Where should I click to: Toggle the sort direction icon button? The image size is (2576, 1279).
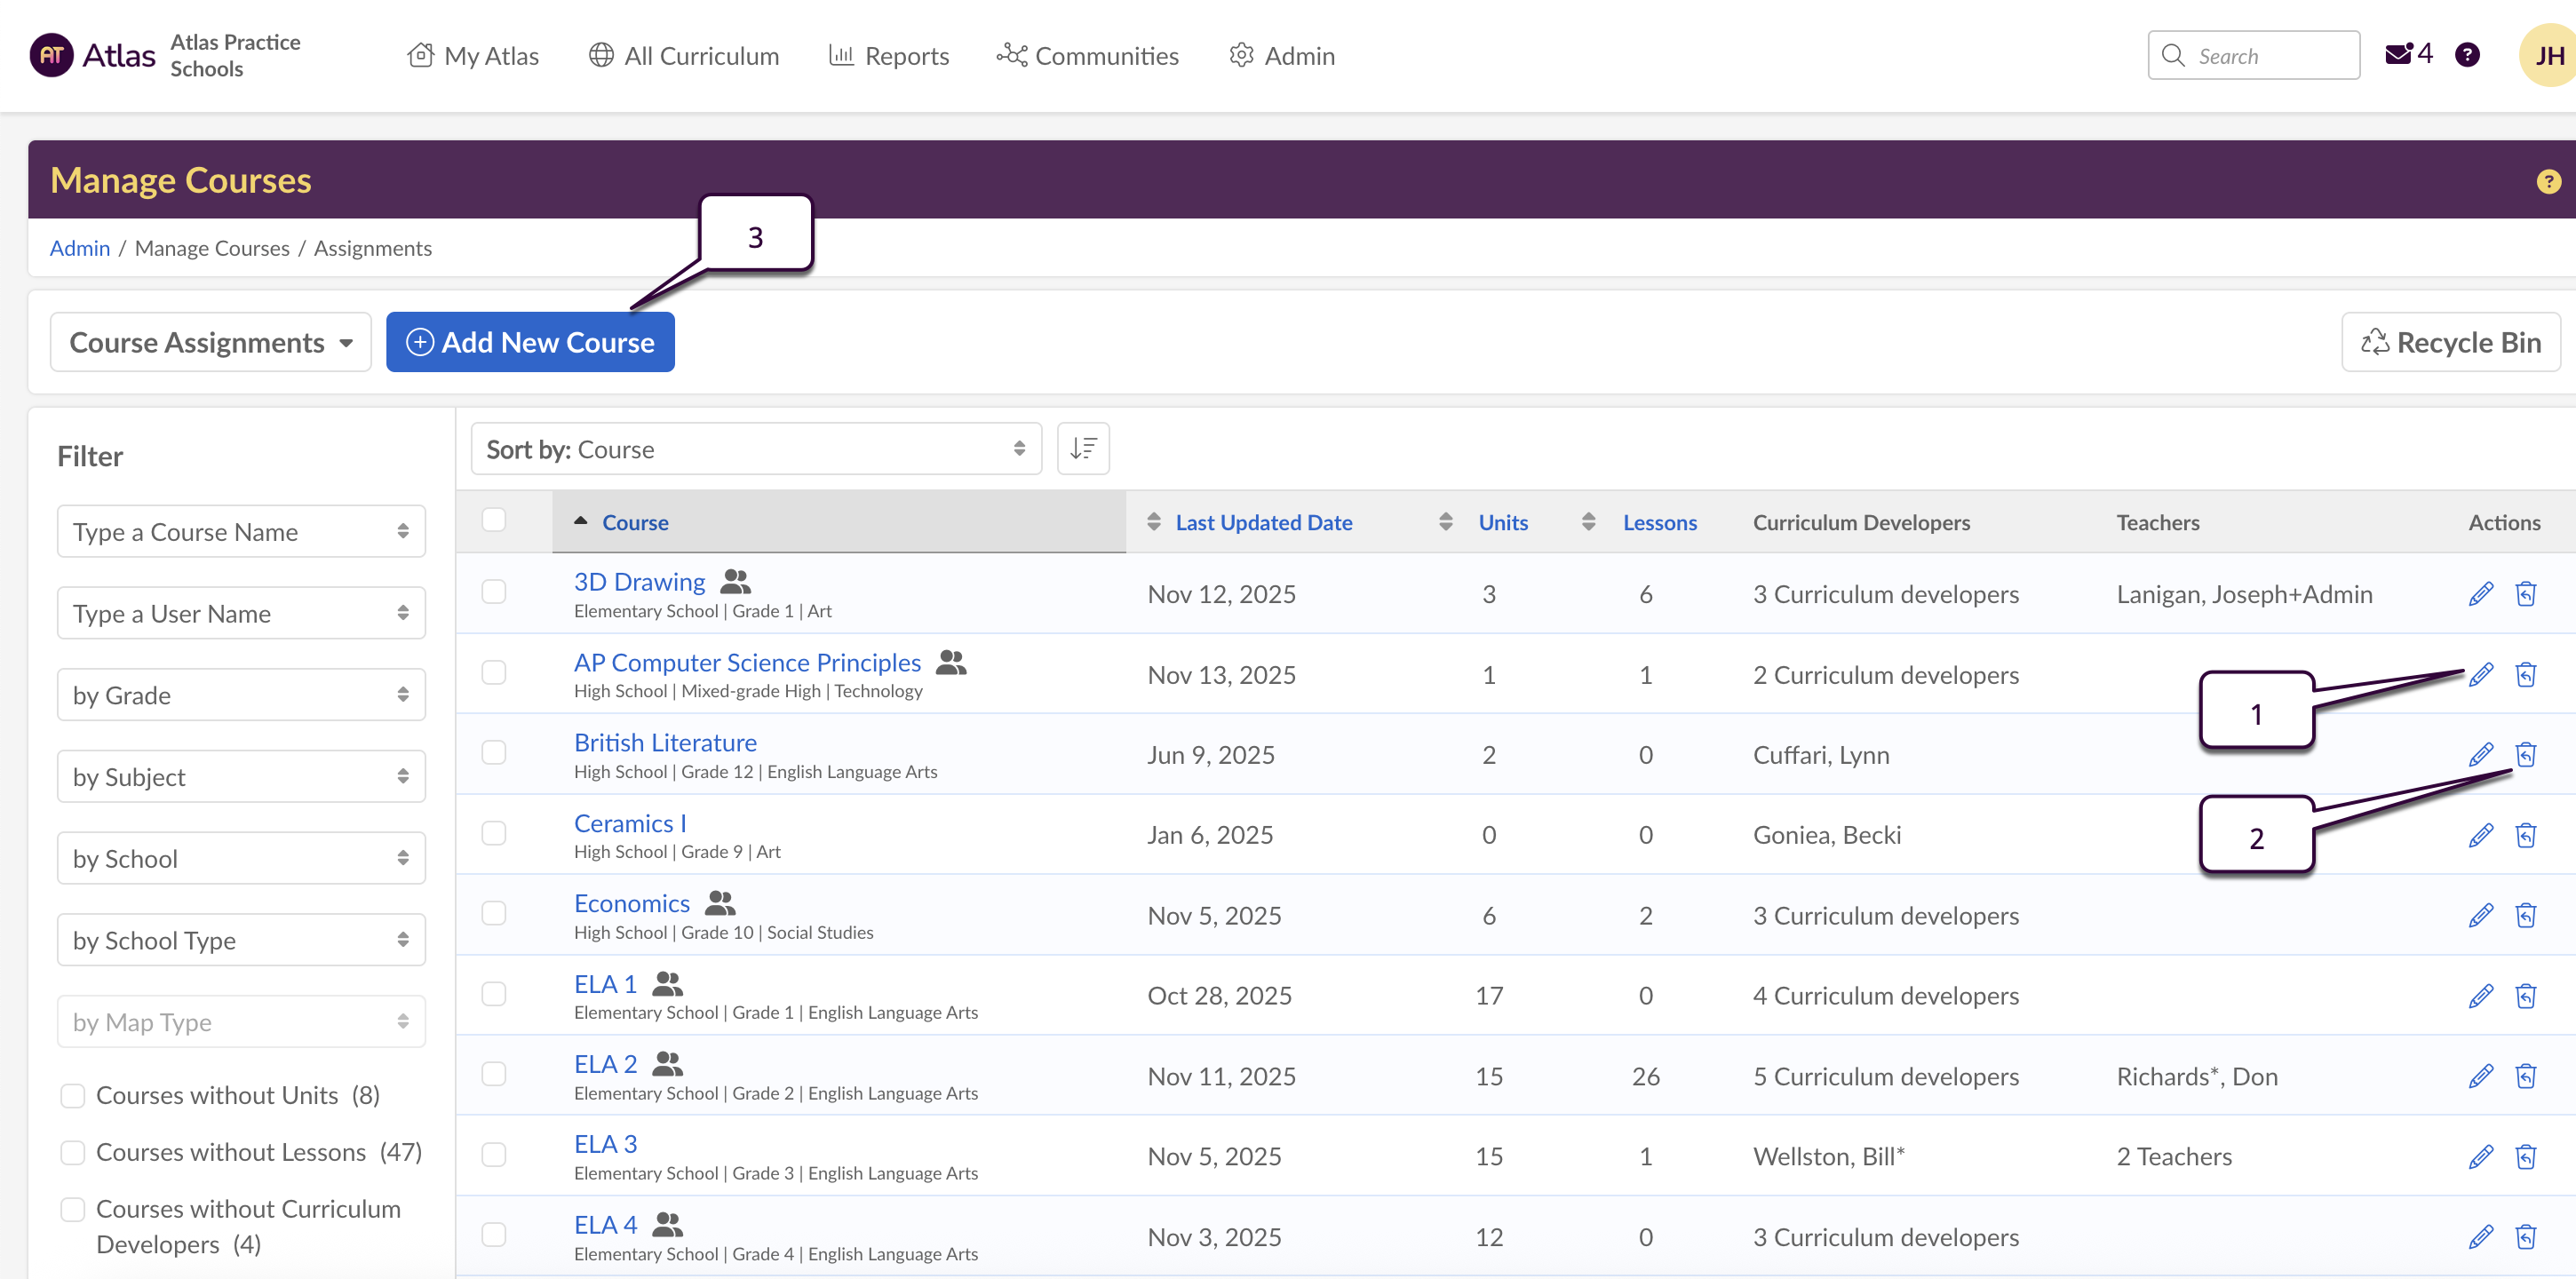(x=1083, y=449)
